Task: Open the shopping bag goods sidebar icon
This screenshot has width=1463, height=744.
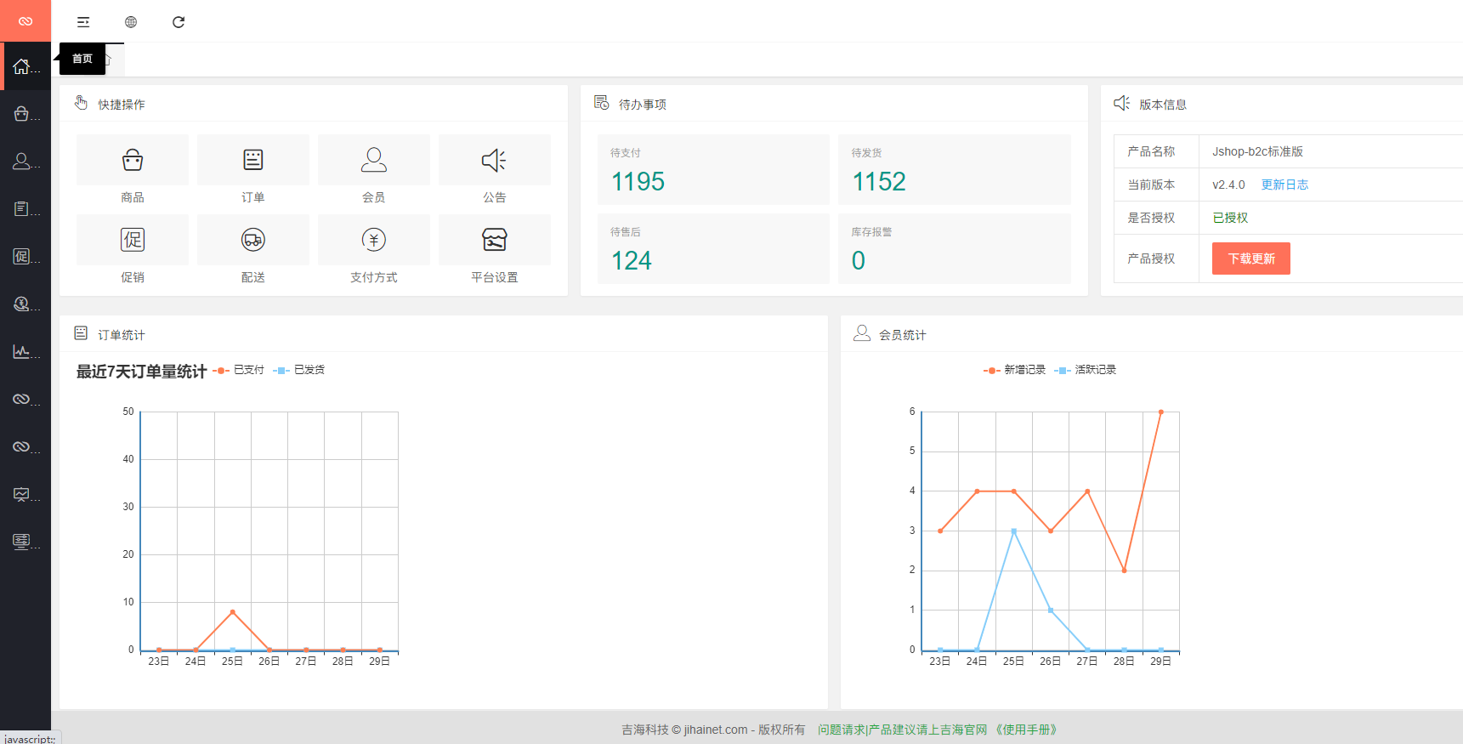Action: [22, 113]
